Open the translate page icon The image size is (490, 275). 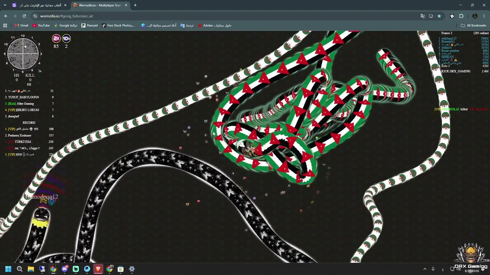[x=423, y=16]
